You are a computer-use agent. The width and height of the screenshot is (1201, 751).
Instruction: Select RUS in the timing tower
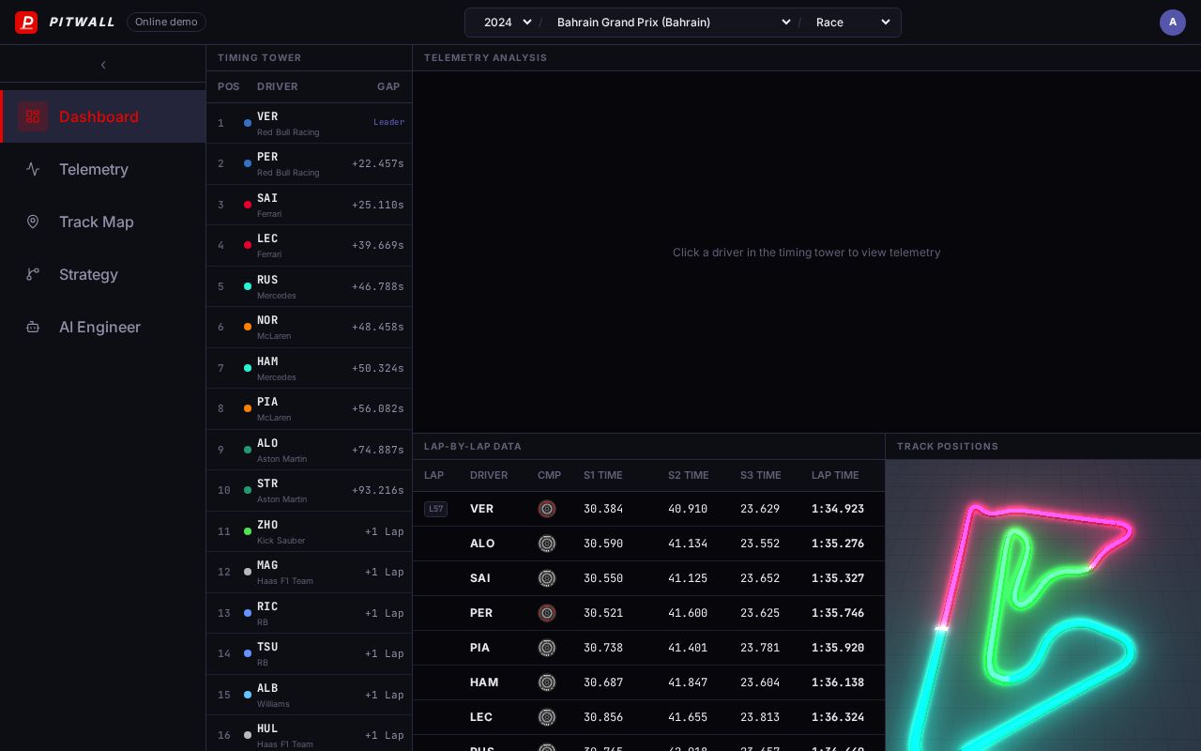point(309,286)
